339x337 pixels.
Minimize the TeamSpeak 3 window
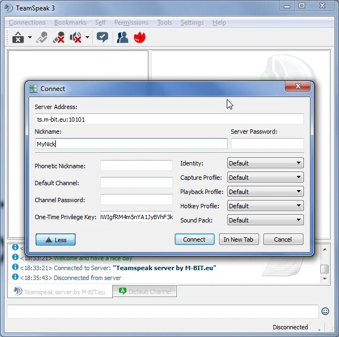[287, 6]
